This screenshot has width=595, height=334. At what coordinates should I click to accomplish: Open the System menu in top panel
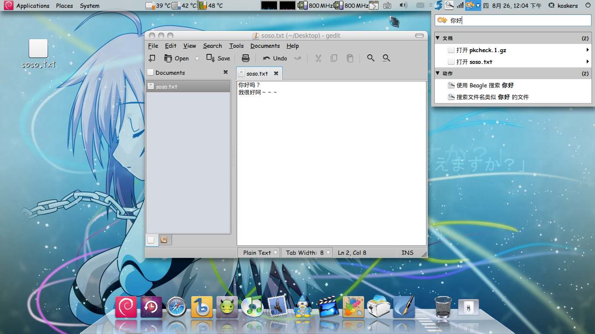(90, 6)
